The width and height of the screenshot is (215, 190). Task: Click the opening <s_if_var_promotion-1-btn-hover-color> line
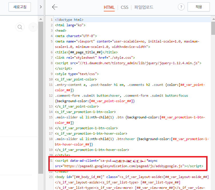(x=91, y=134)
